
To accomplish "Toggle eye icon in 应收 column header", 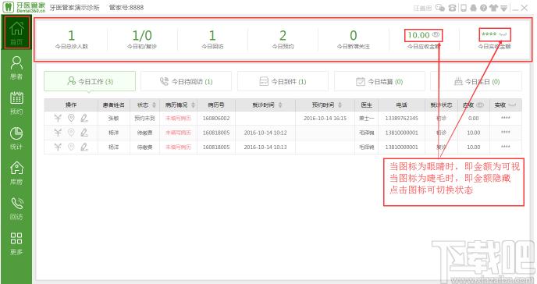I will (480, 105).
